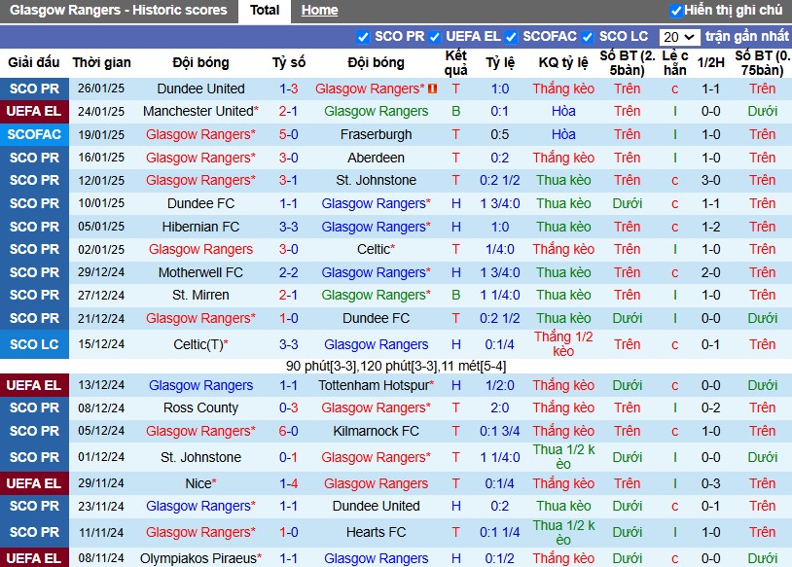
Task: Open Tottenham Hotspur team link
Action: [376, 386]
